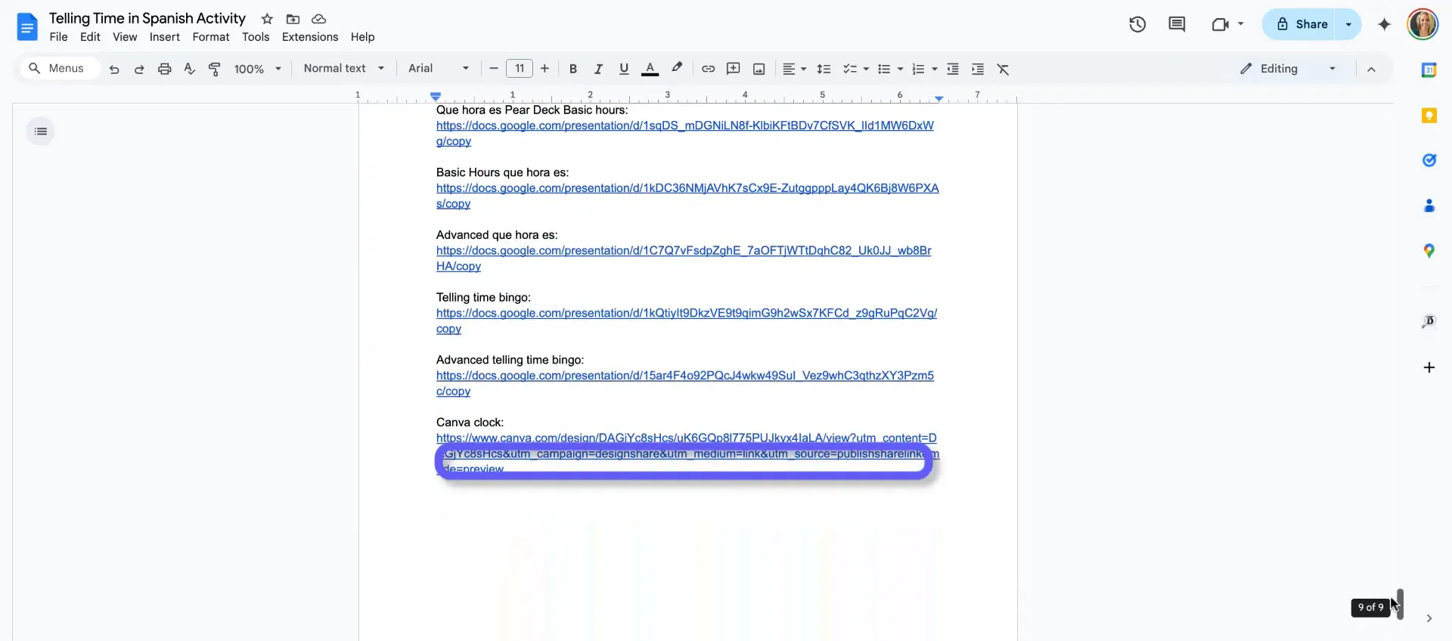
Task: Open the Extensions menu
Action: click(310, 37)
